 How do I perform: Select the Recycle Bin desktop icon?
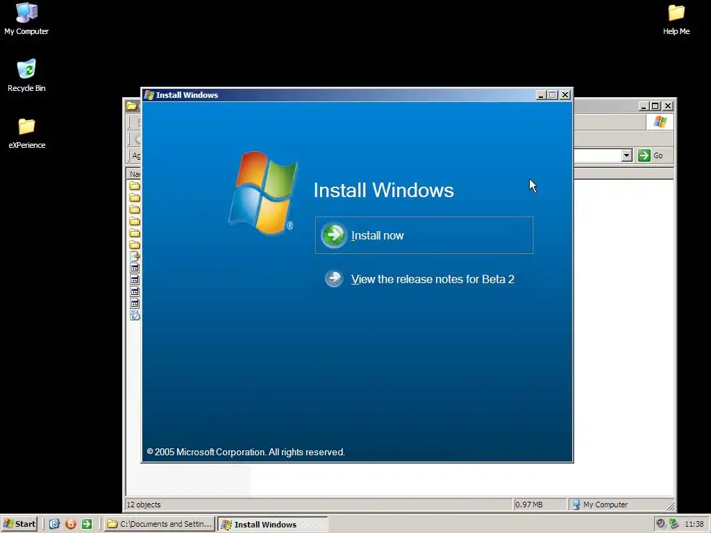(26, 76)
